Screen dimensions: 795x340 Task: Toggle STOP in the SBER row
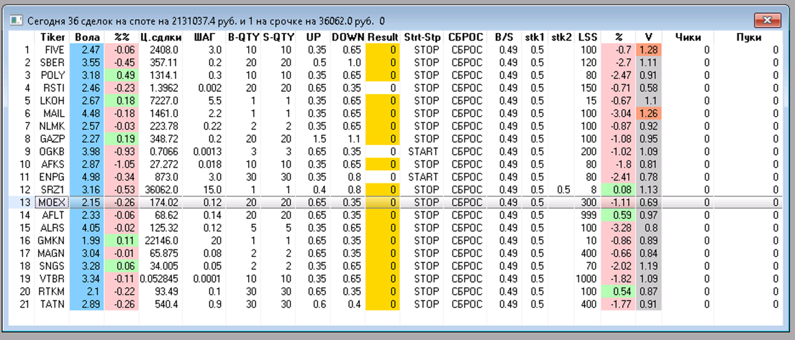[426, 62]
